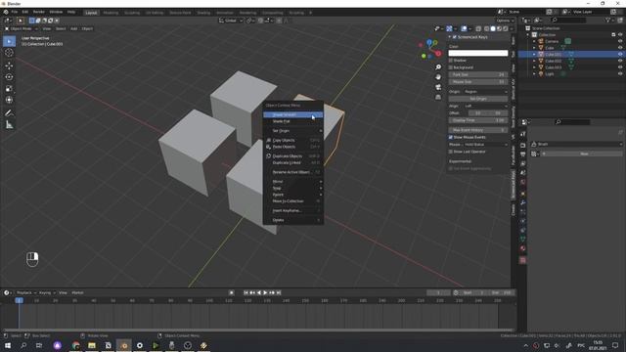Toggle Collection visibility eye icon
Screen dimensions: 626x352
(x=620, y=35)
